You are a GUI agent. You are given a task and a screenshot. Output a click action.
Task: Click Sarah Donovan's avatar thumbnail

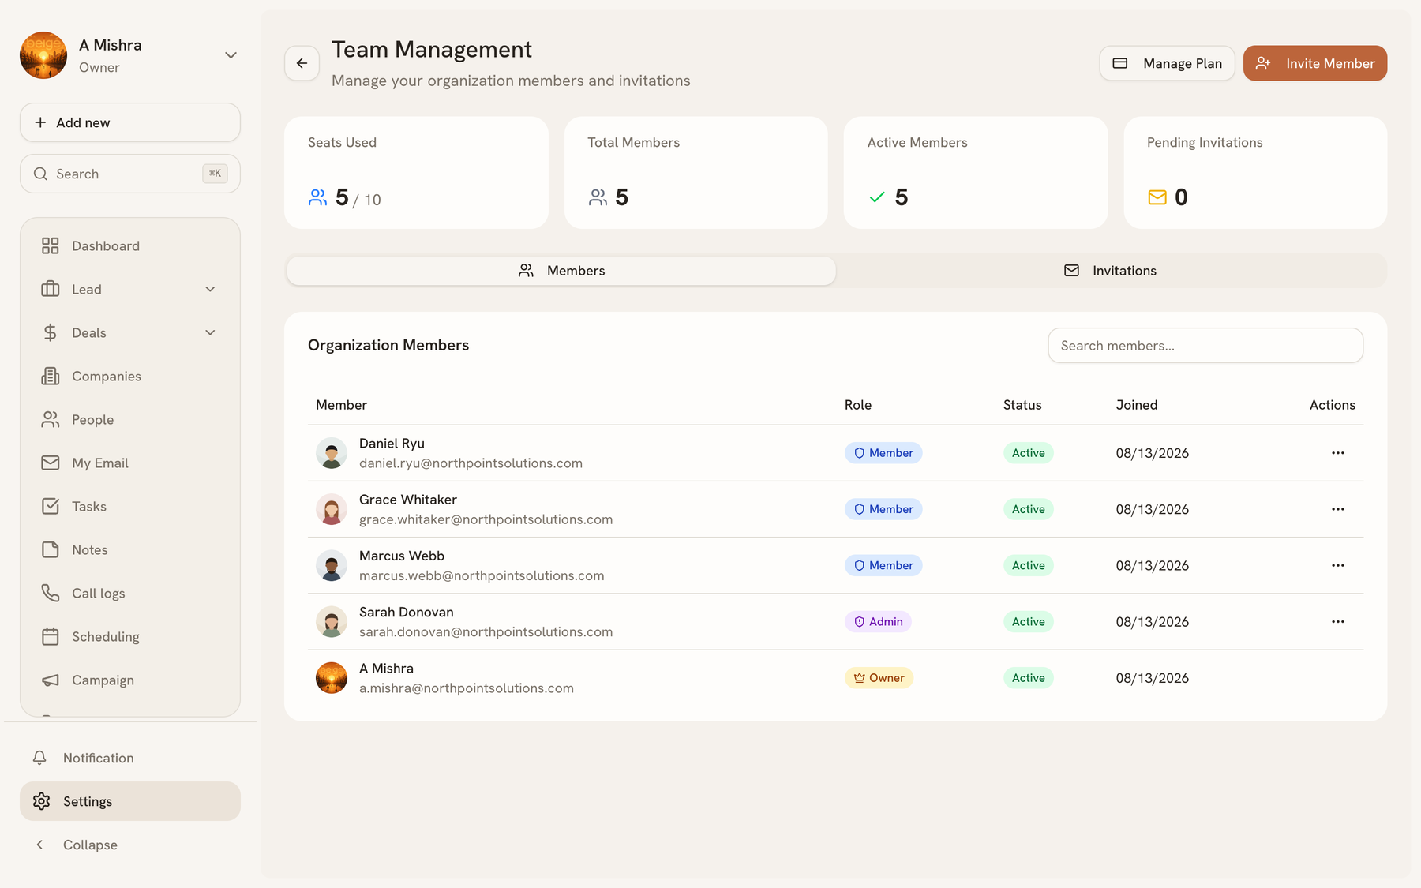[x=332, y=621]
